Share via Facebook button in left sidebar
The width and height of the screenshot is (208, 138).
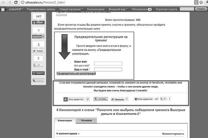[x=38, y=22]
